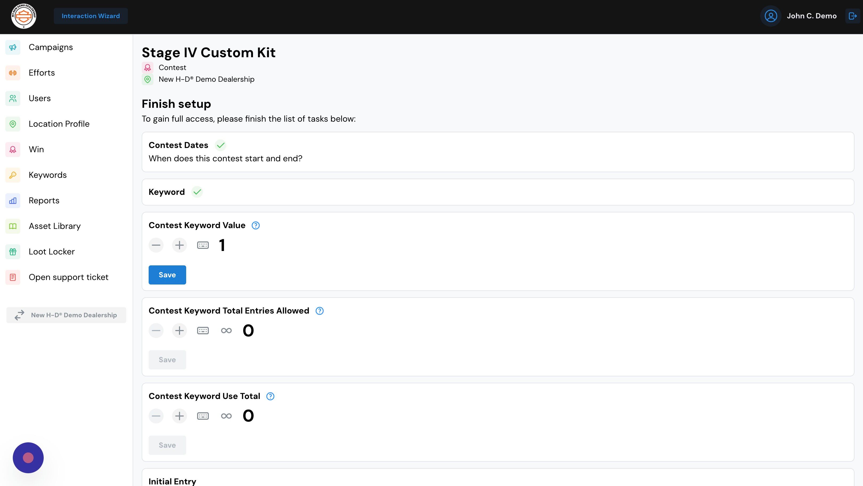The width and height of the screenshot is (863, 486).
Task: Decrease Contest Keyword Value with minus
Action: (156, 245)
